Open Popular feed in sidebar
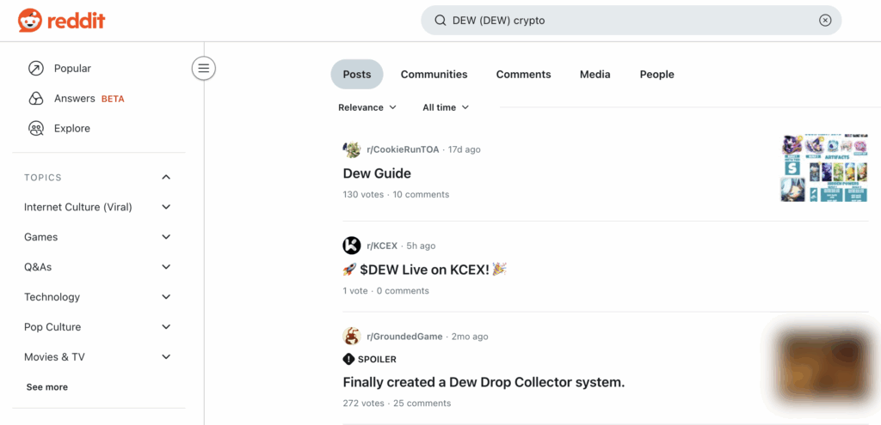The height and width of the screenshot is (425, 881). click(x=71, y=69)
